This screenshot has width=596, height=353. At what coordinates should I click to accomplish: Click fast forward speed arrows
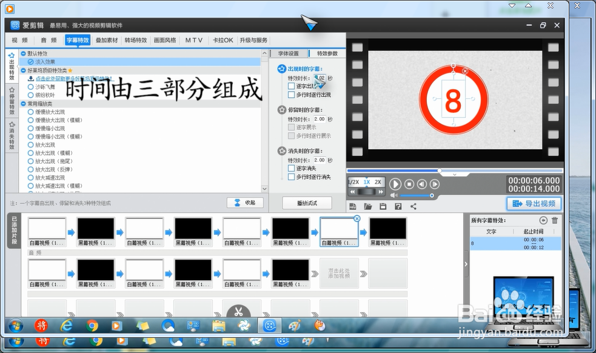pos(381,192)
